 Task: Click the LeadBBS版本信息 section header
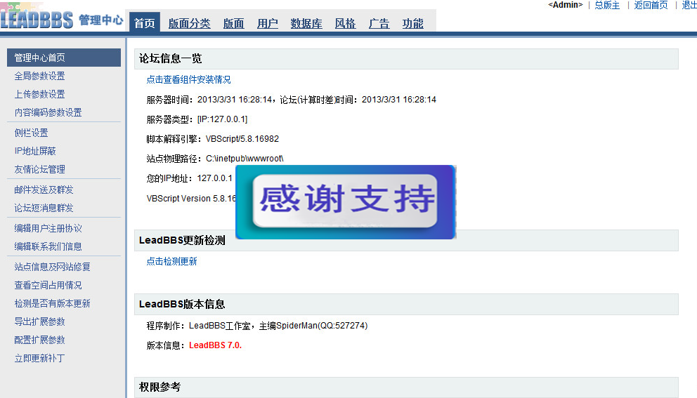pos(406,304)
